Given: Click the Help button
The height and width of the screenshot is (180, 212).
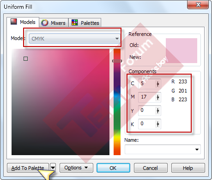Looking at the screenshot, I should (188, 168).
